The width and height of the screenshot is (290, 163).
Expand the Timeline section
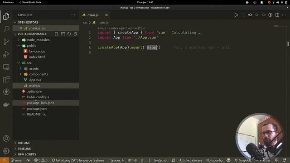46,149
